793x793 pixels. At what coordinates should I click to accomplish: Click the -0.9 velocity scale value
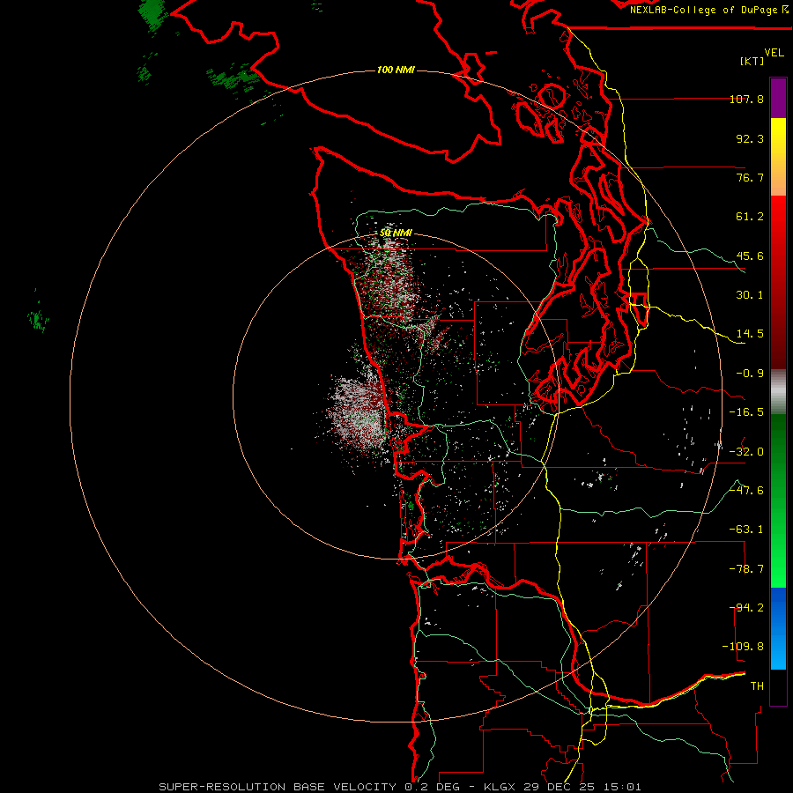[x=750, y=374]
